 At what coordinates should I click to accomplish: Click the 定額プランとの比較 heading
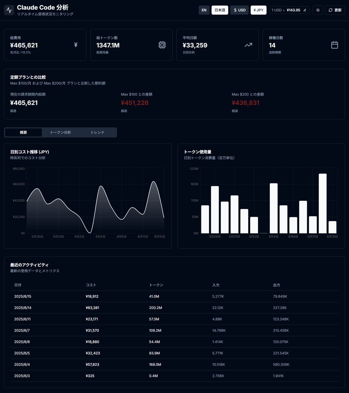[x=28, y=77]
